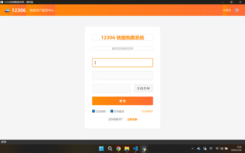Open Visual Studio Code from taskbar
This screenshot has width=245, height=153.
[135, 148]
